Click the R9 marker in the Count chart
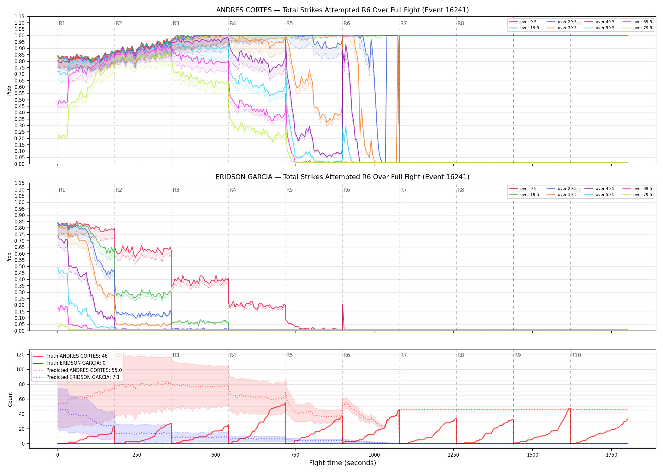663x474 pixels. pyautogui.click(x=517, y=355)
